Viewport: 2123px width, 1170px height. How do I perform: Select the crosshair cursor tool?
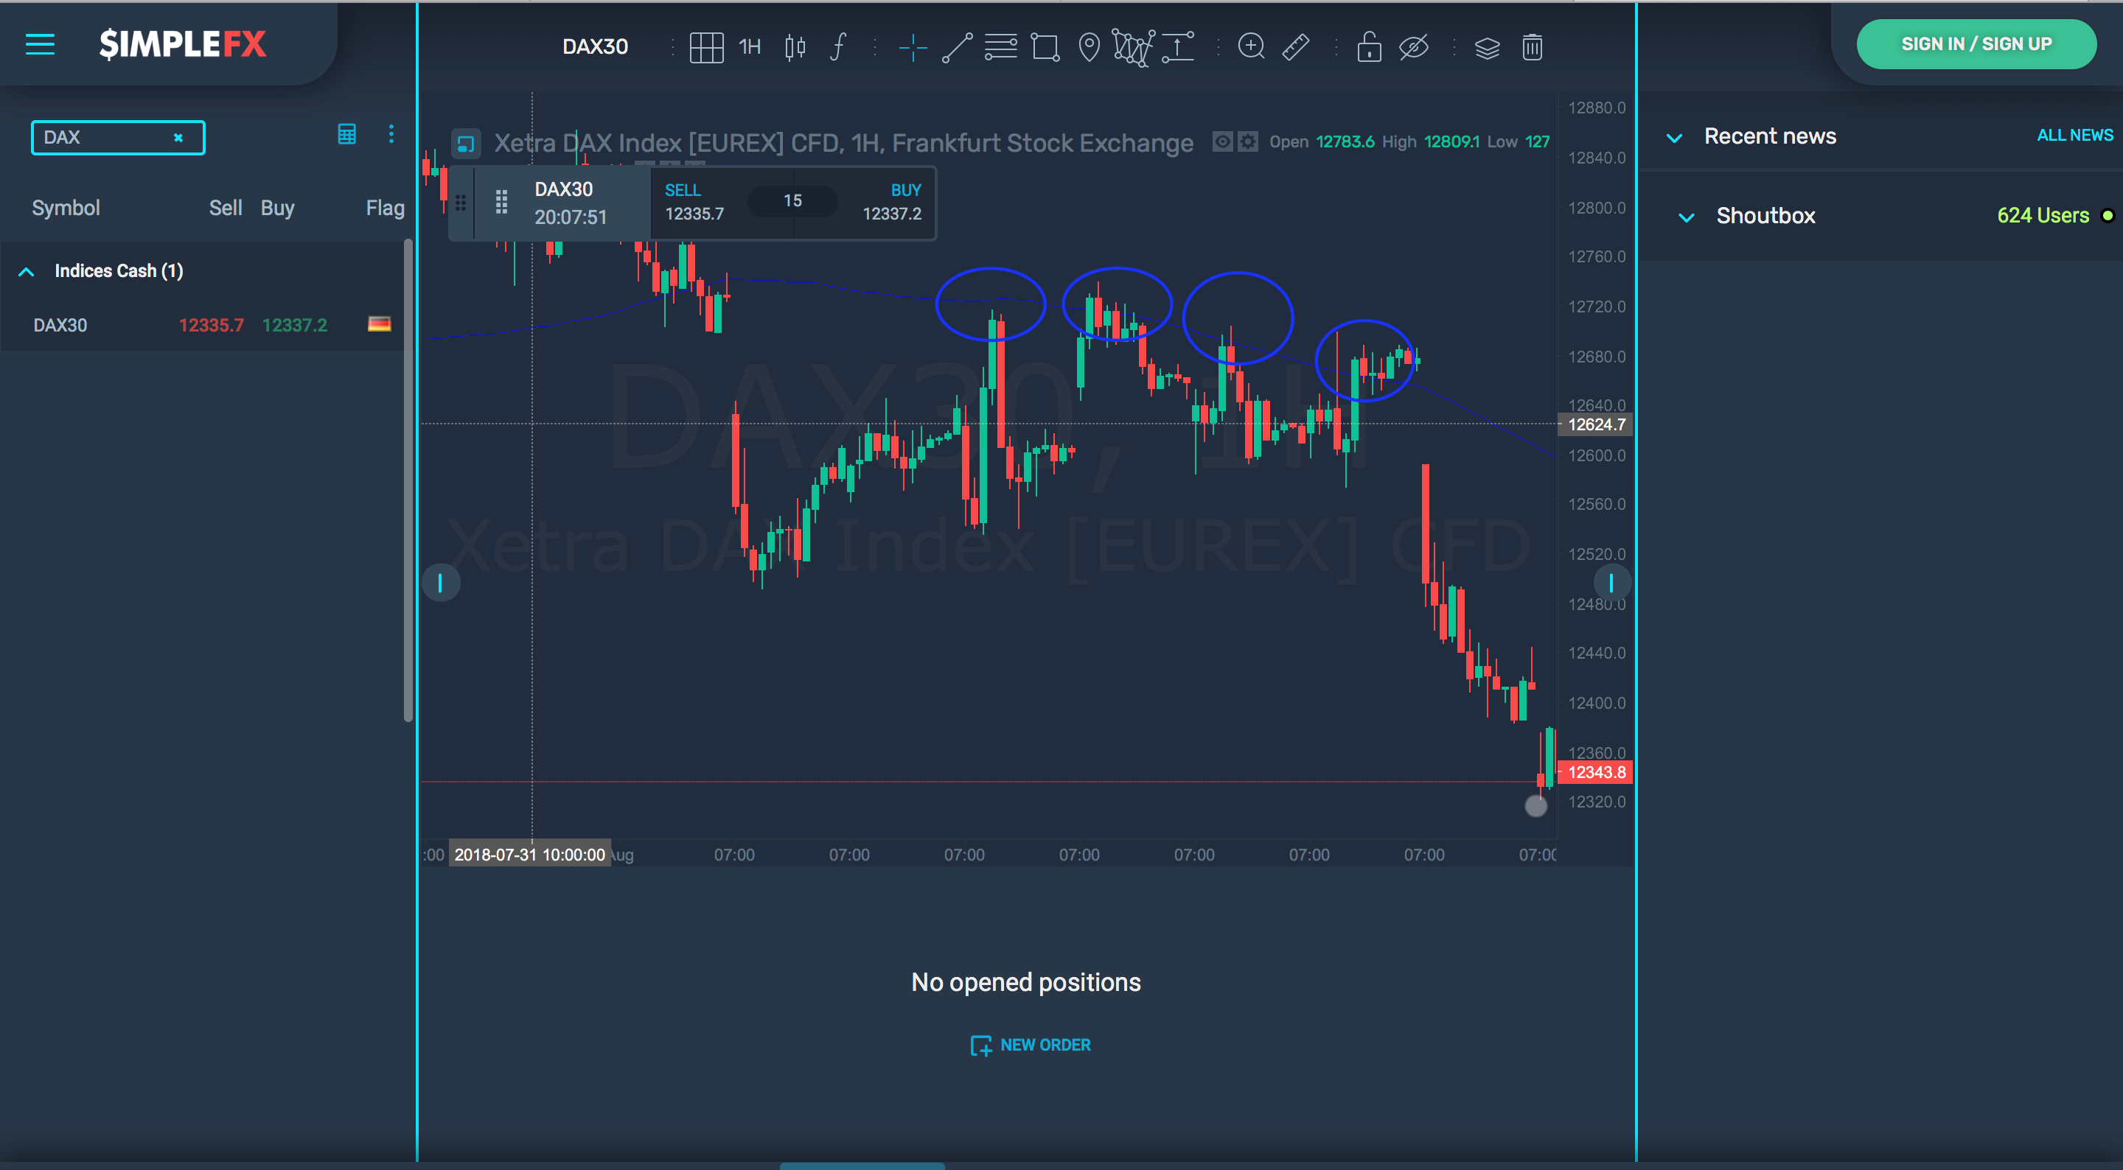913,48
